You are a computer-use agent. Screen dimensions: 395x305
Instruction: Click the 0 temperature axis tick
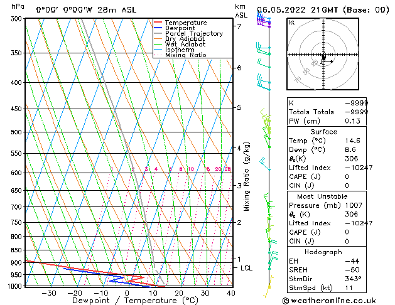tap(127, 293)
